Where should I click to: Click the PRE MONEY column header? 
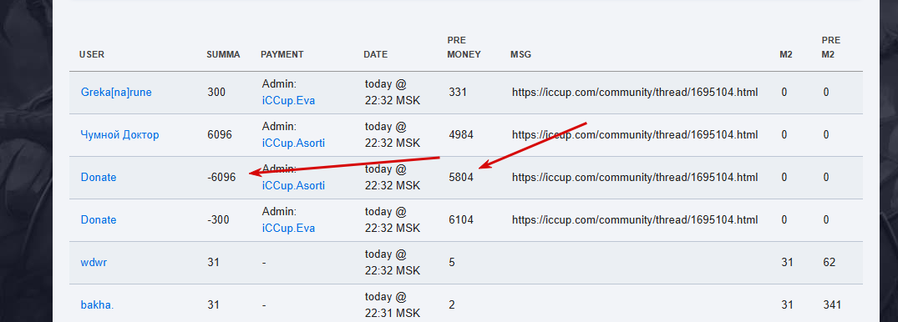click(x=464, y=48)
